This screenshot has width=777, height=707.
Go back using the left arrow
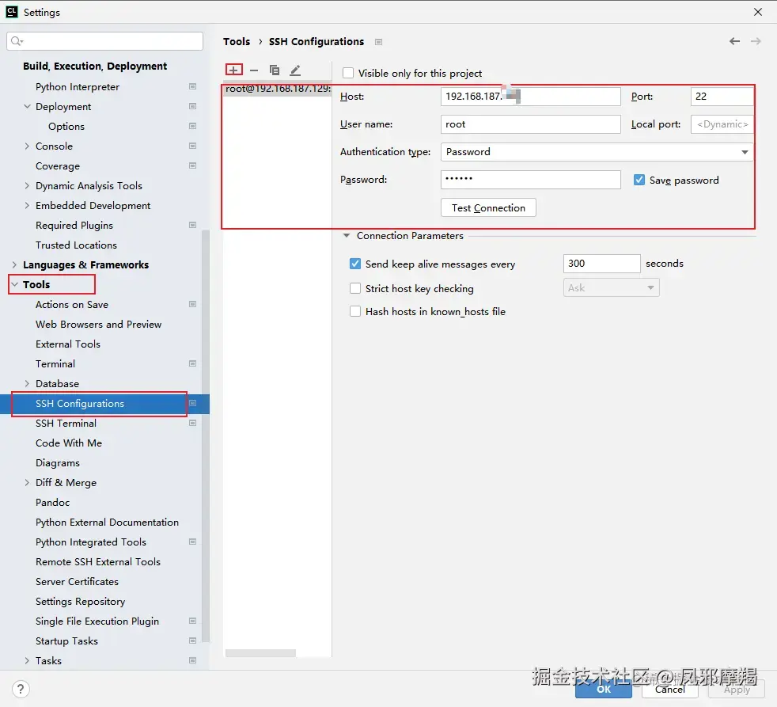coord(734,41)
